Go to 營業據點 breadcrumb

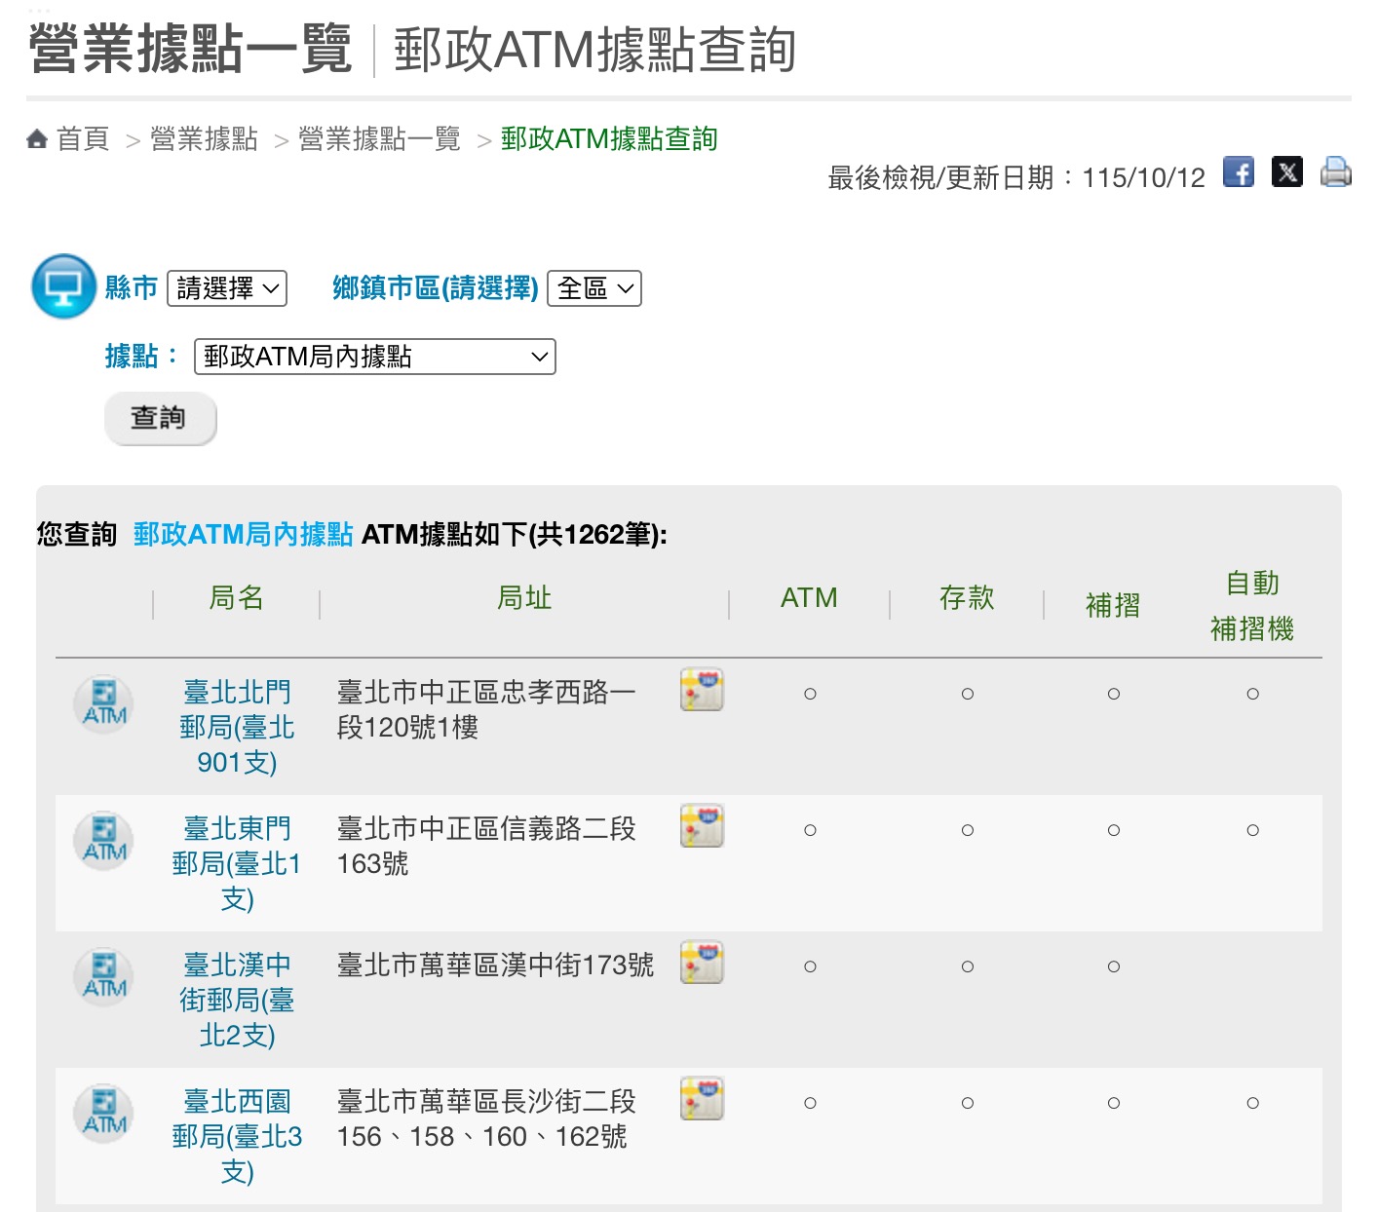coord(204,139)
